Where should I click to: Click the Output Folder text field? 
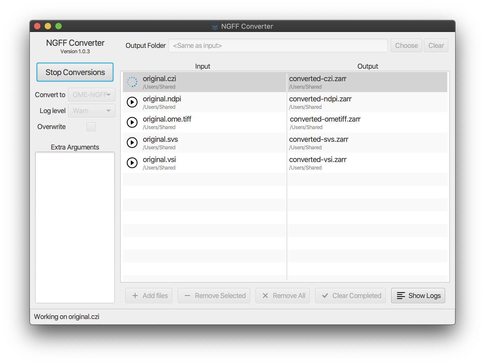click(278, 45)
